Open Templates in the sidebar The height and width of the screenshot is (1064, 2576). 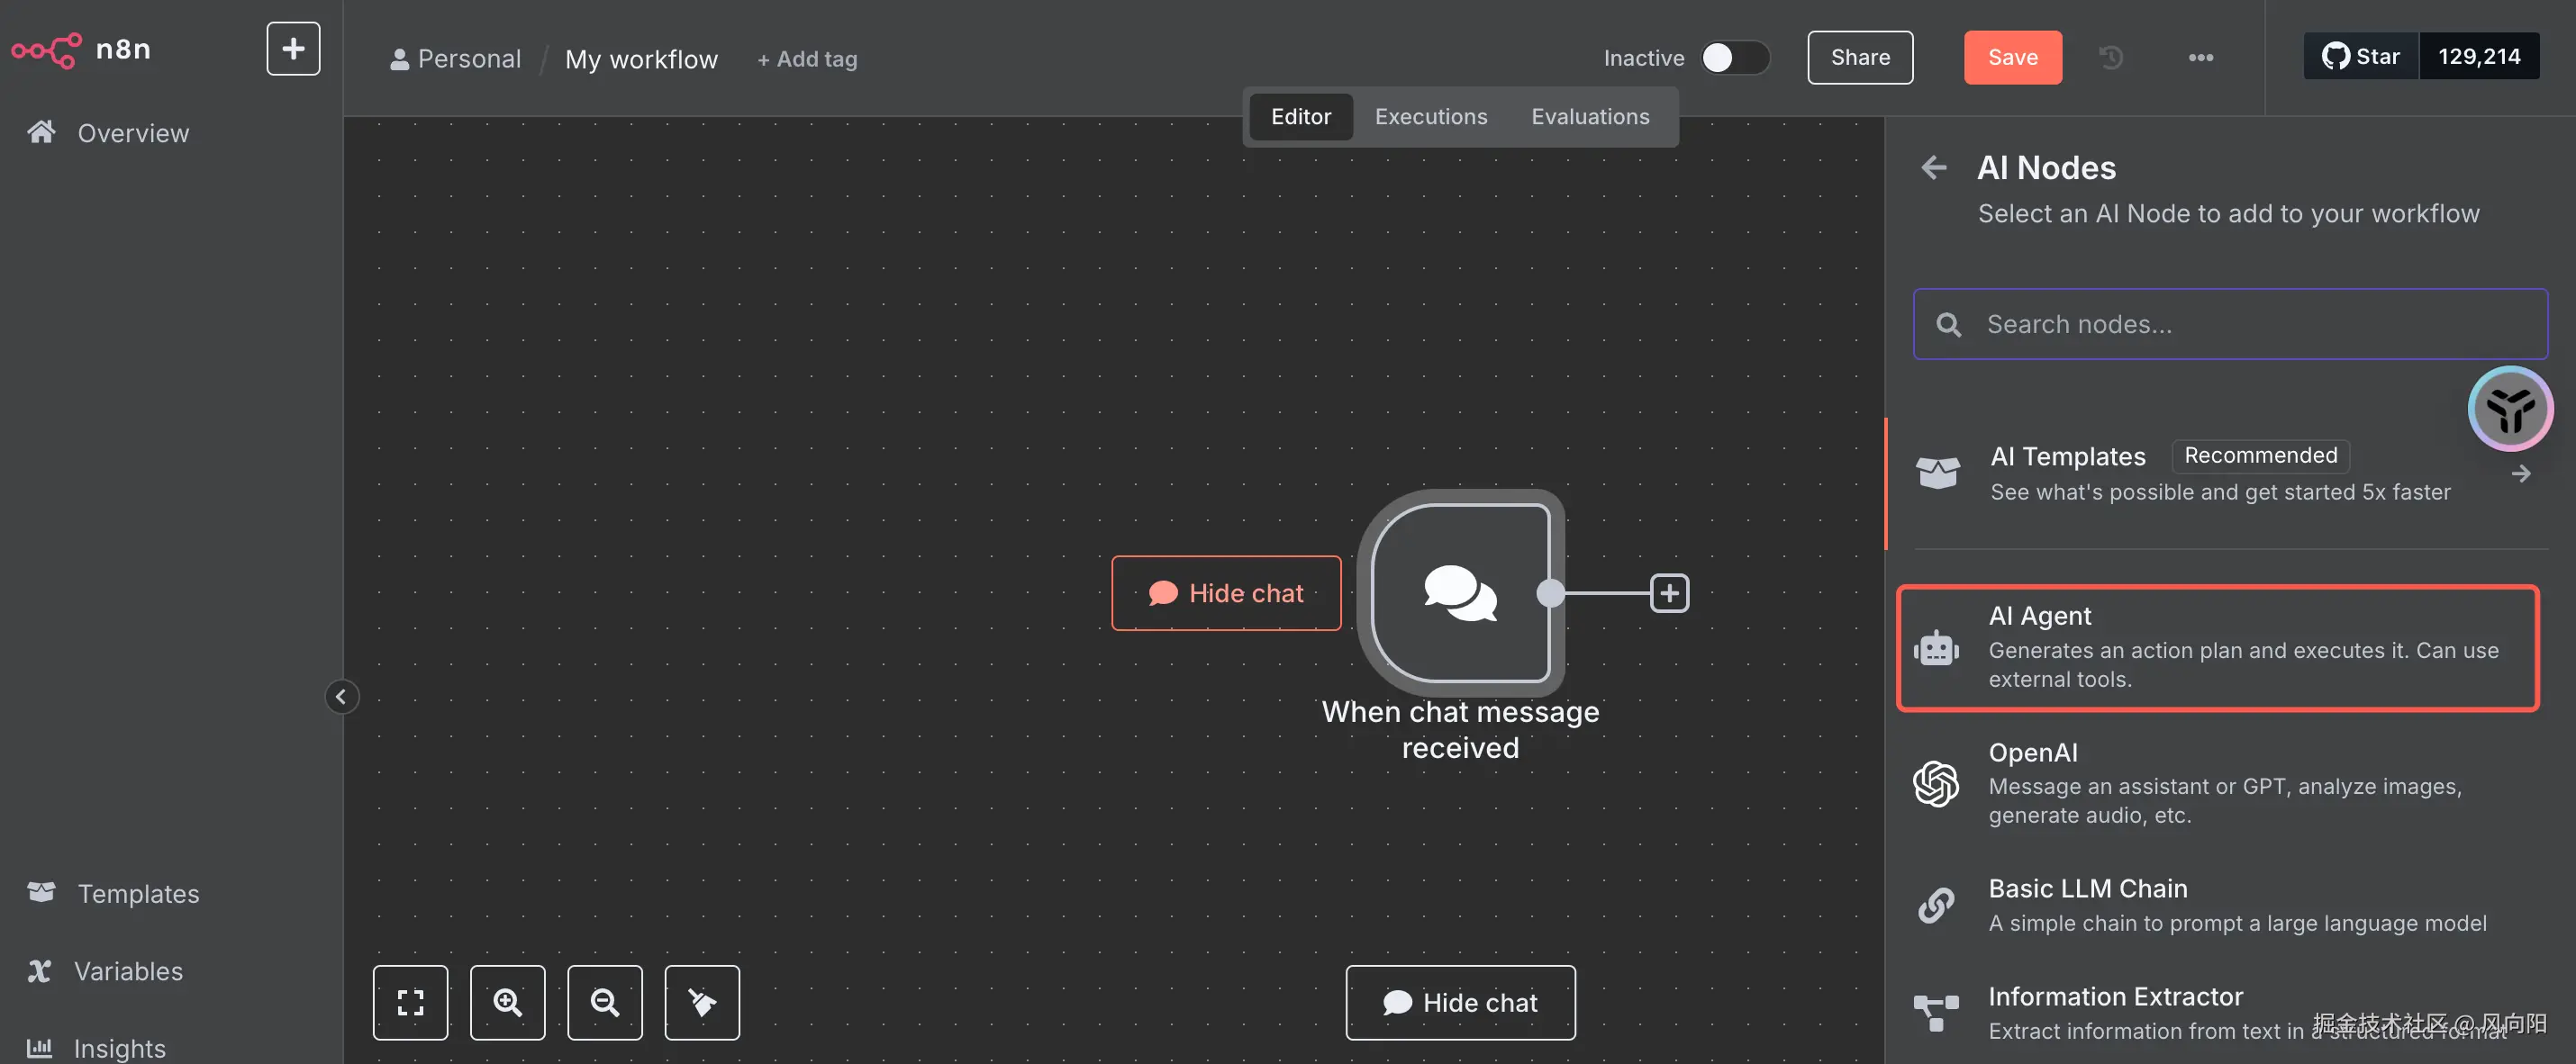138,893
